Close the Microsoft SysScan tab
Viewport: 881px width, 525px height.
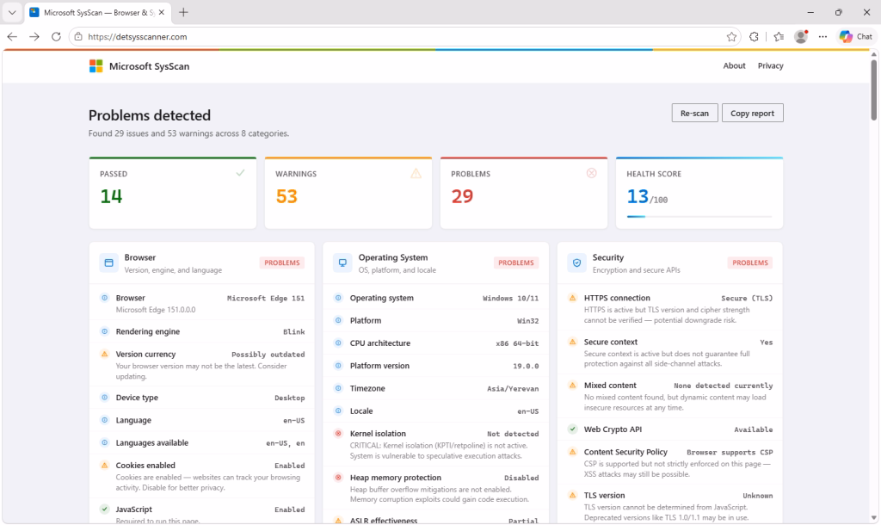pos(162,12)
